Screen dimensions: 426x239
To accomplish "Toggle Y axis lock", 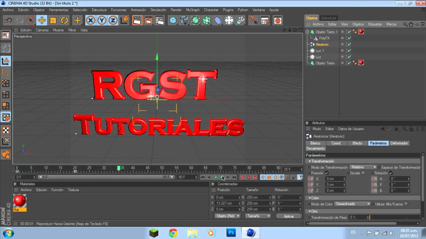I will click(x=102, y=21).
